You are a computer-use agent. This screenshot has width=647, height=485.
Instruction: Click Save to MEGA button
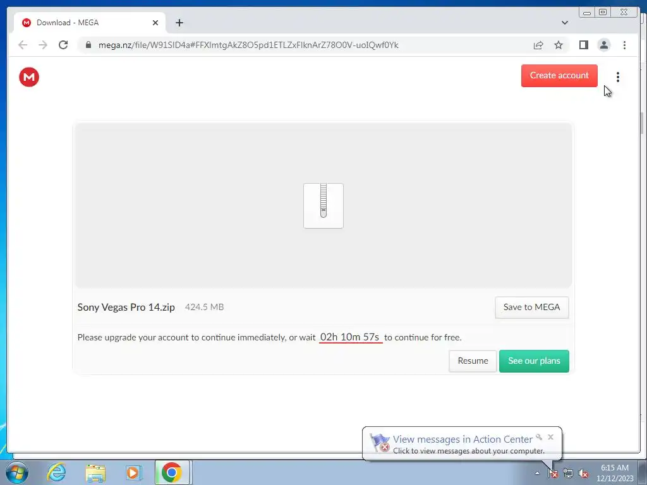click(x=531, y=308)
